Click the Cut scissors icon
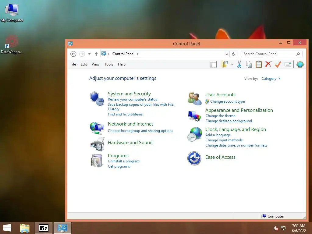The height and width of the screenshot is (234, 312). click(239, 64)
